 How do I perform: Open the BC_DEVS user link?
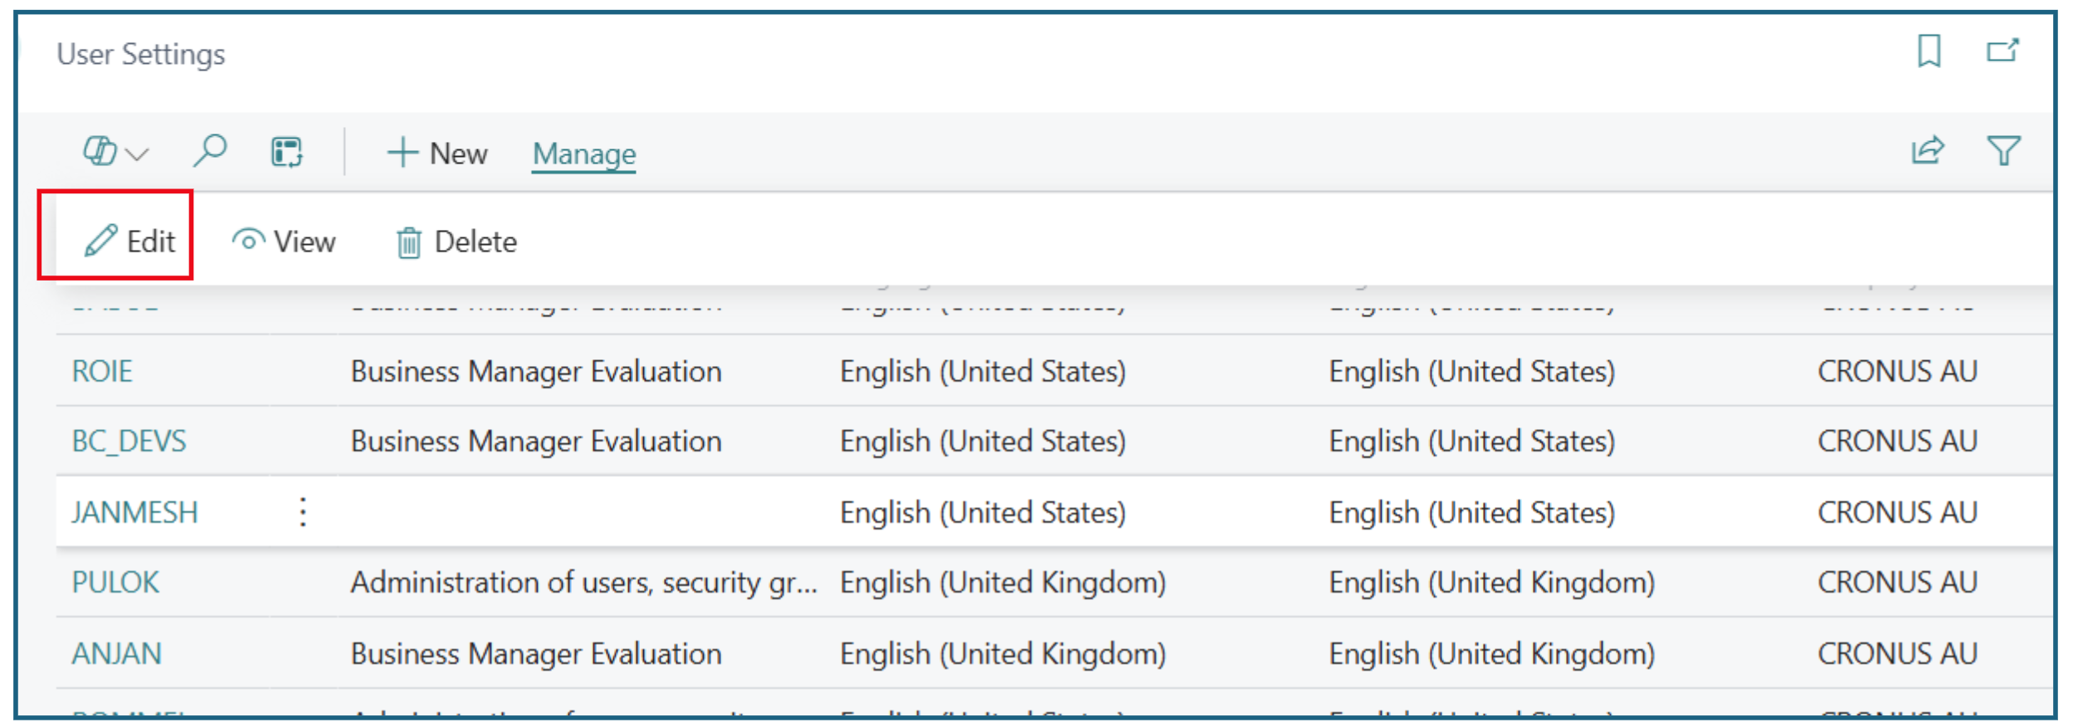coord(129,441)
